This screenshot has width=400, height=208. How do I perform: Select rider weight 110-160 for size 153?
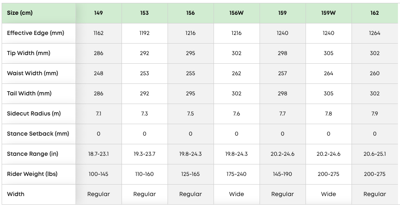coord(145,174)
